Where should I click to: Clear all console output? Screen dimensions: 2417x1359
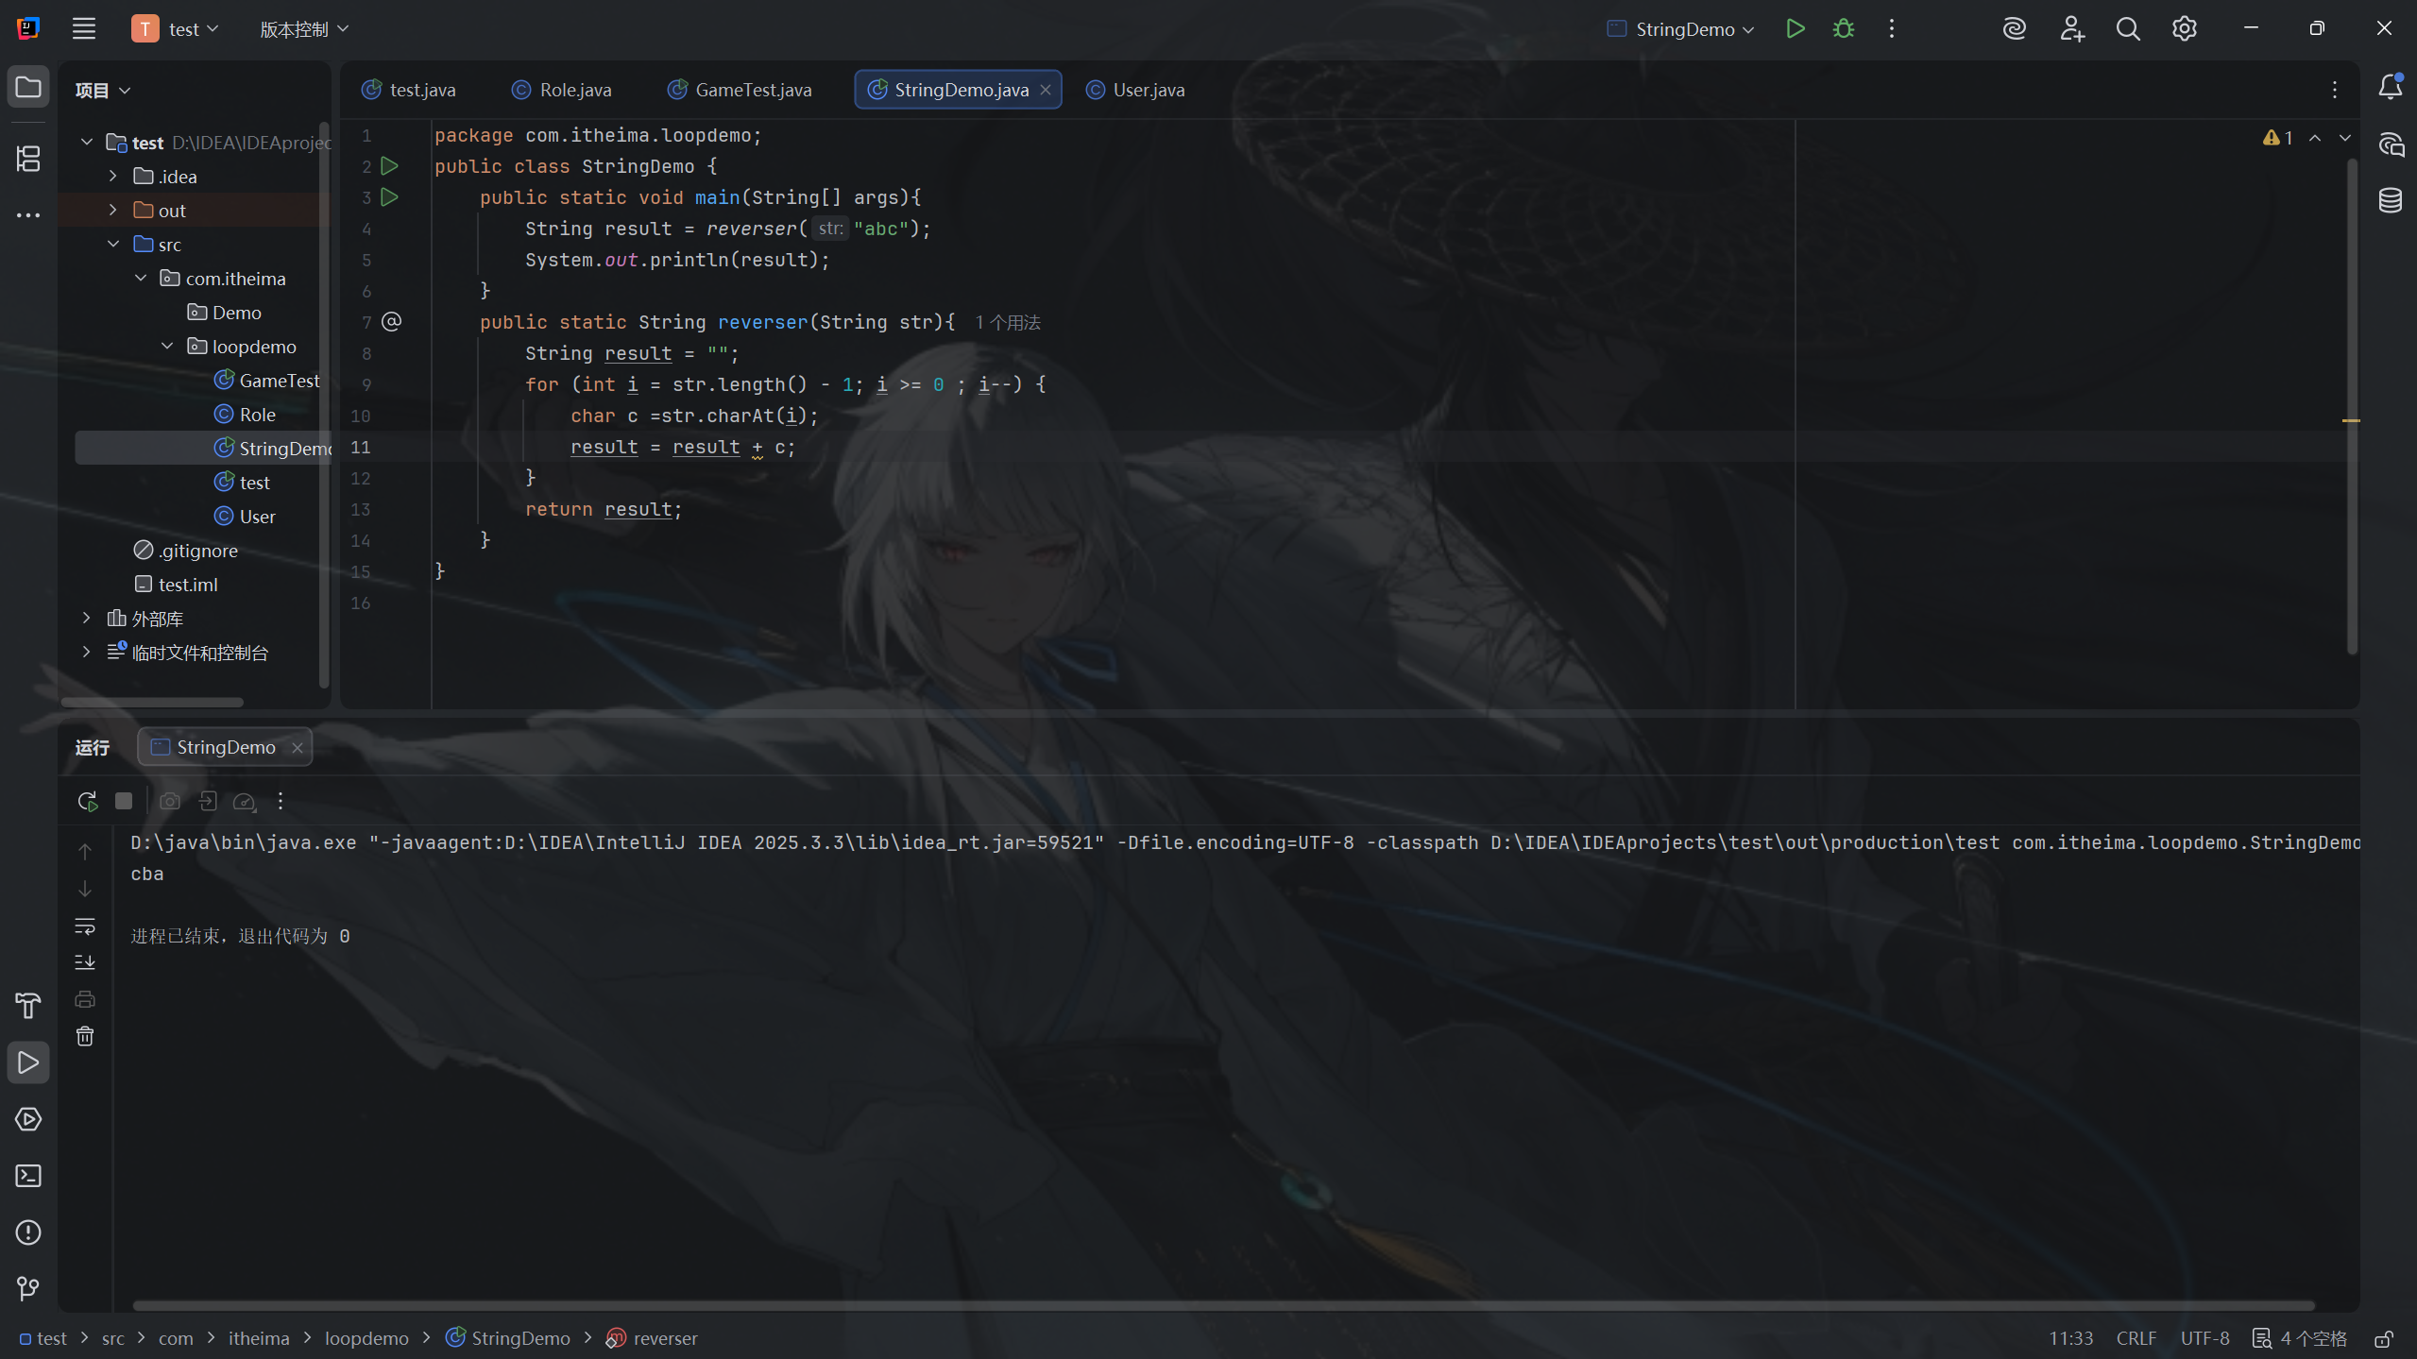click(85, 1036)
